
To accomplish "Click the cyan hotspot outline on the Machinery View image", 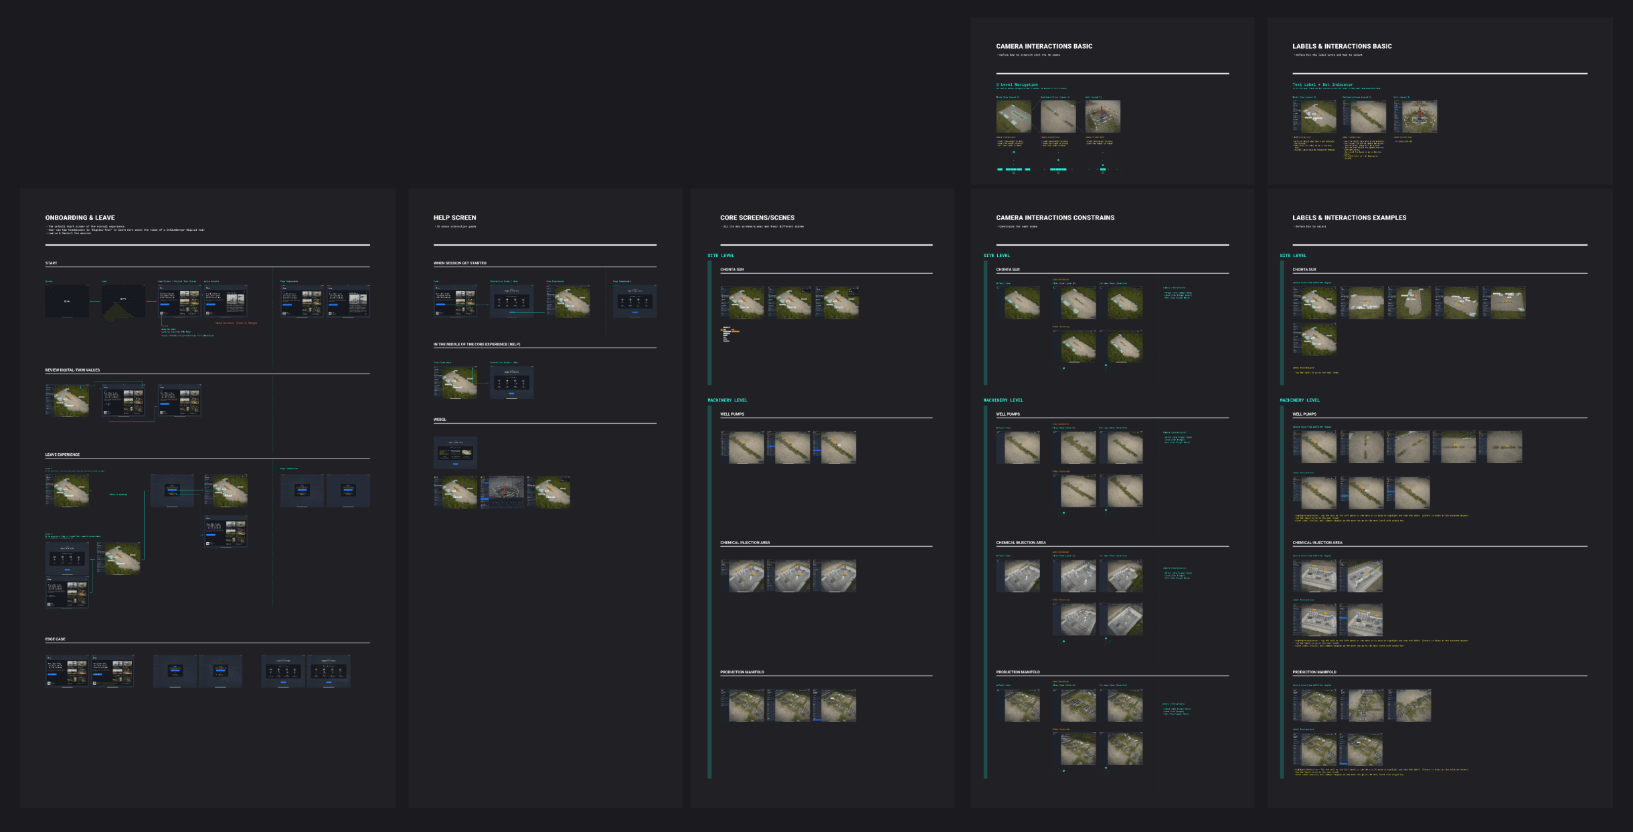I will pos(1053,111).
